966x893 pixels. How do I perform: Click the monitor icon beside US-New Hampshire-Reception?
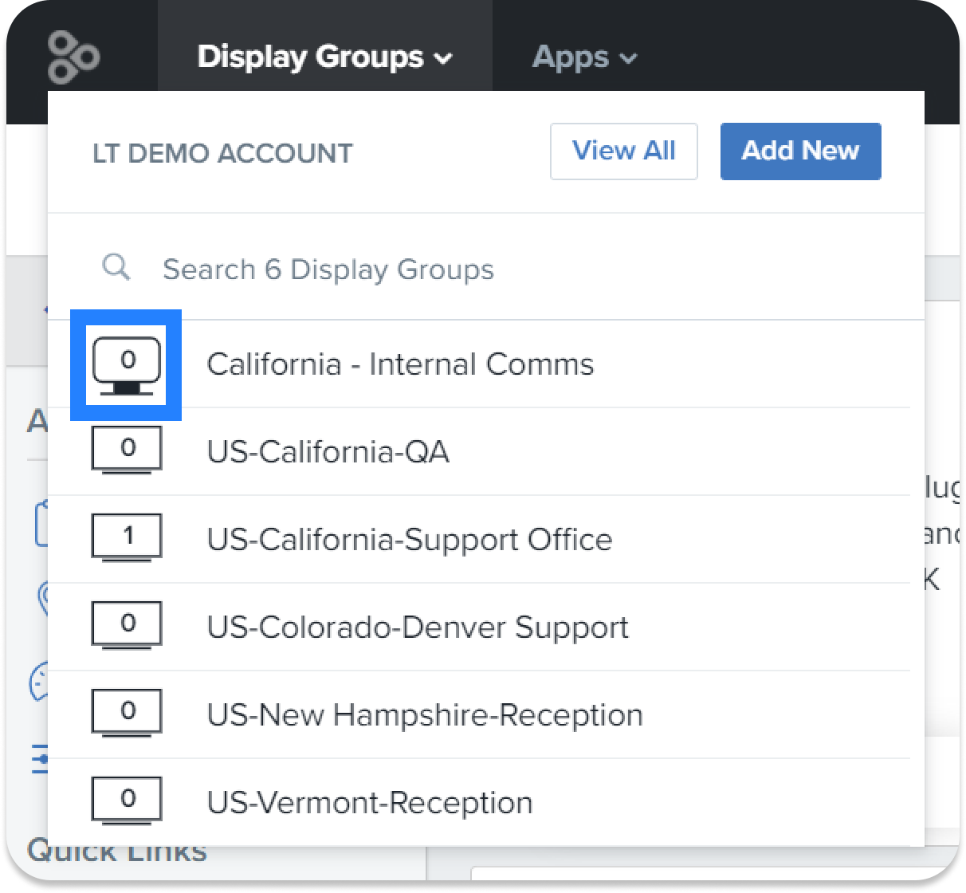coord(126,714)
